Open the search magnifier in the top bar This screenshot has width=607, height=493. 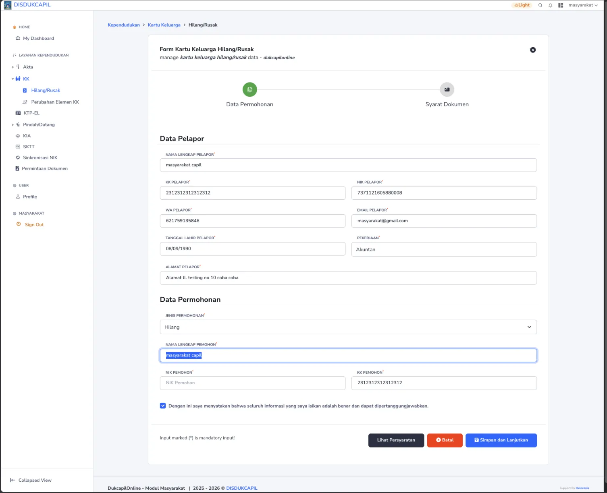point(540,5)
